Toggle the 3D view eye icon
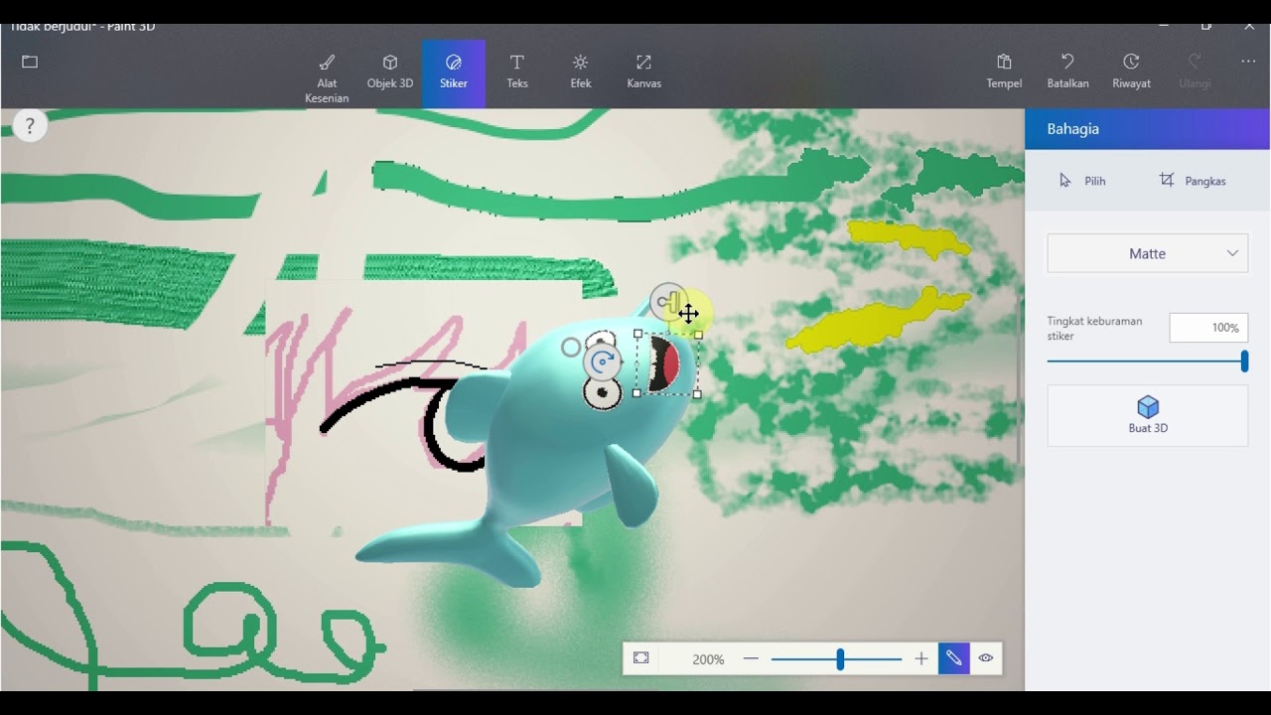 click(985, 658)
